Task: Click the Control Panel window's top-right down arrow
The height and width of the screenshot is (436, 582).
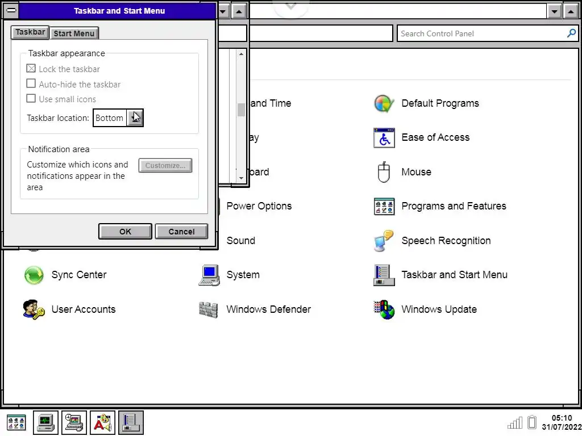Action: (x=554, y=11)
